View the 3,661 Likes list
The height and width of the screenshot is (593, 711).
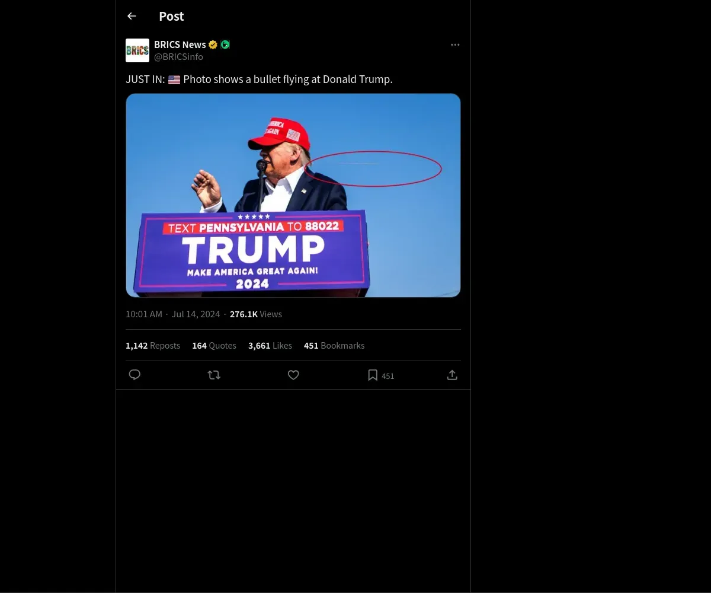(x=270, y=345)
